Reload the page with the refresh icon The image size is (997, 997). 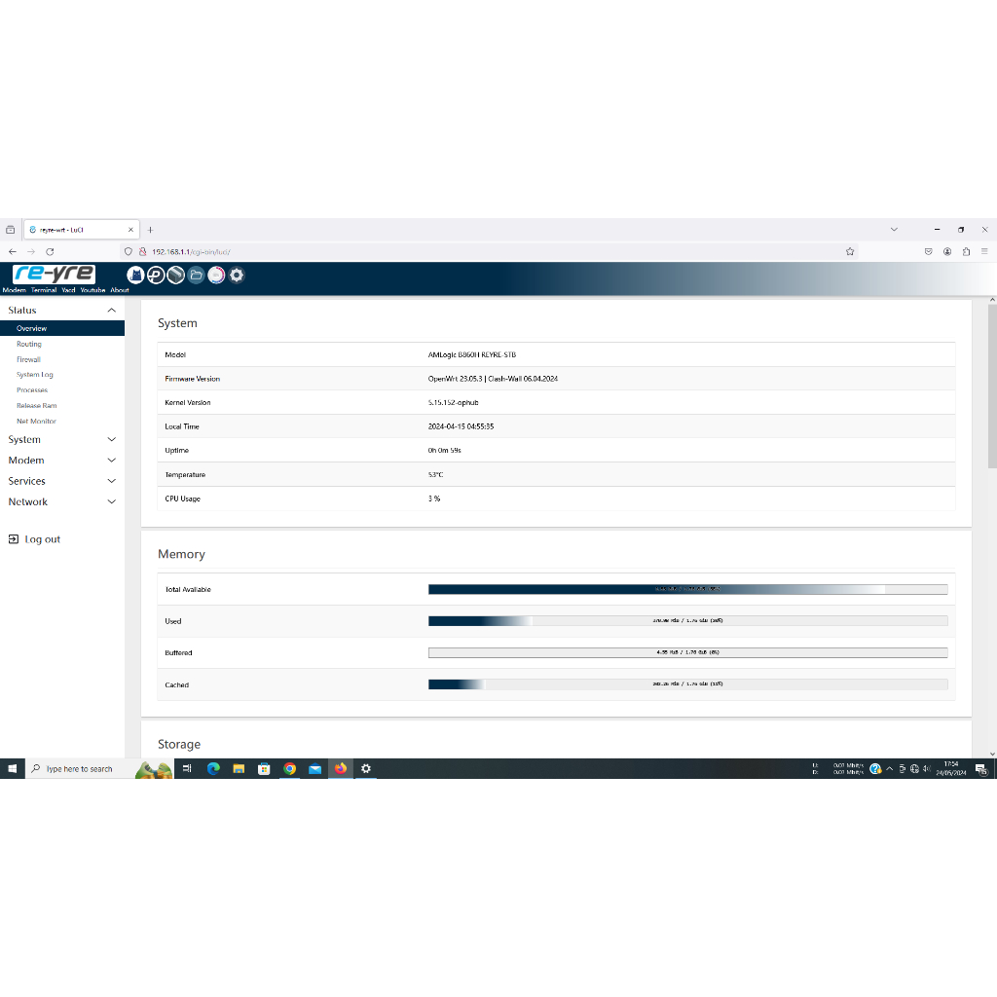click(50, 251)
